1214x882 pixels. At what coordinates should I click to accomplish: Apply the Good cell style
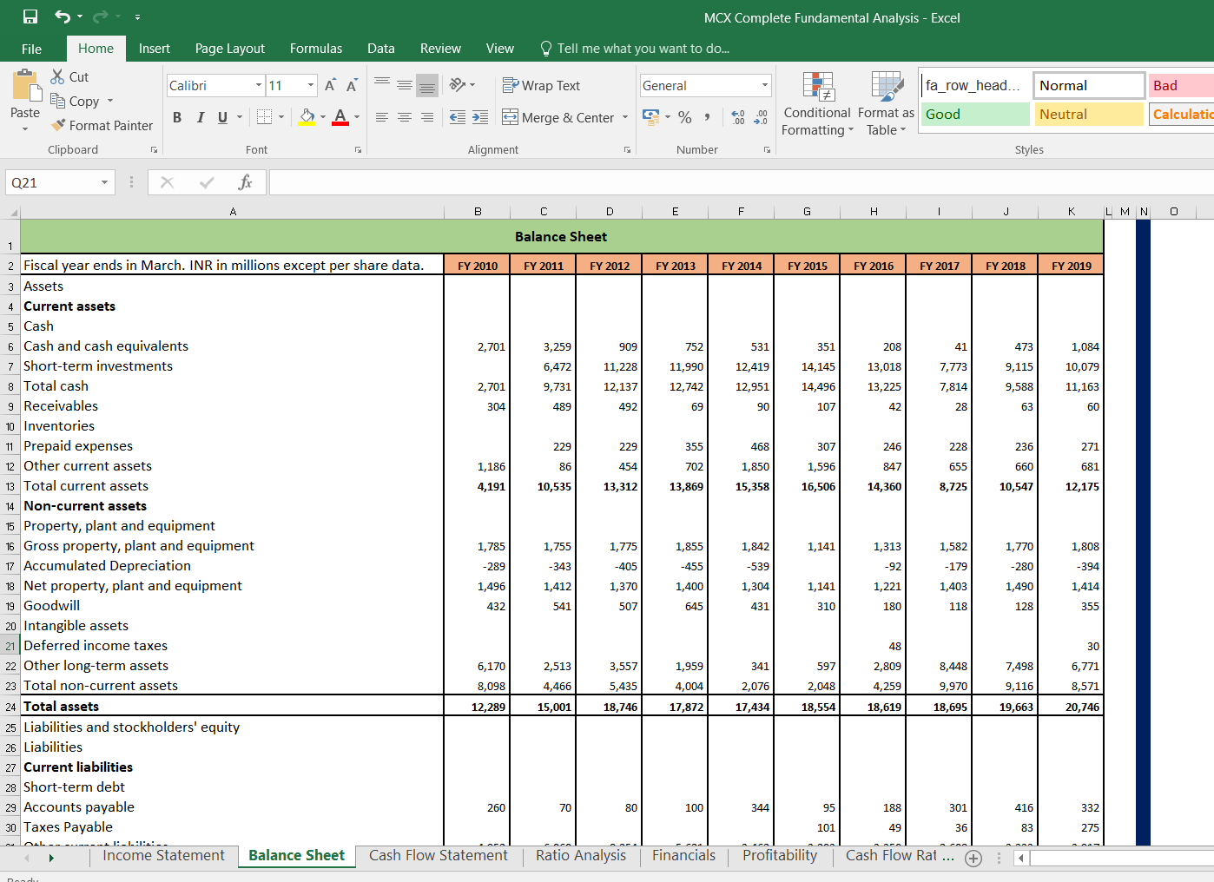[974, 114]
